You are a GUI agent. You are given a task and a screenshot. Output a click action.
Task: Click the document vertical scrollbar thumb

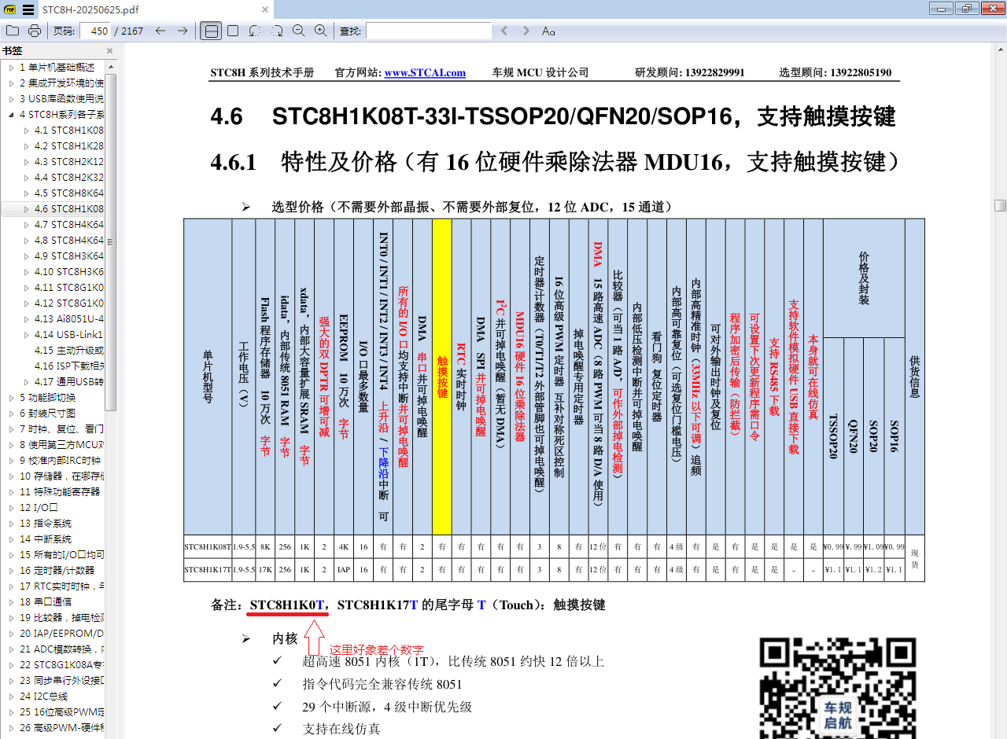(1000, 205)
